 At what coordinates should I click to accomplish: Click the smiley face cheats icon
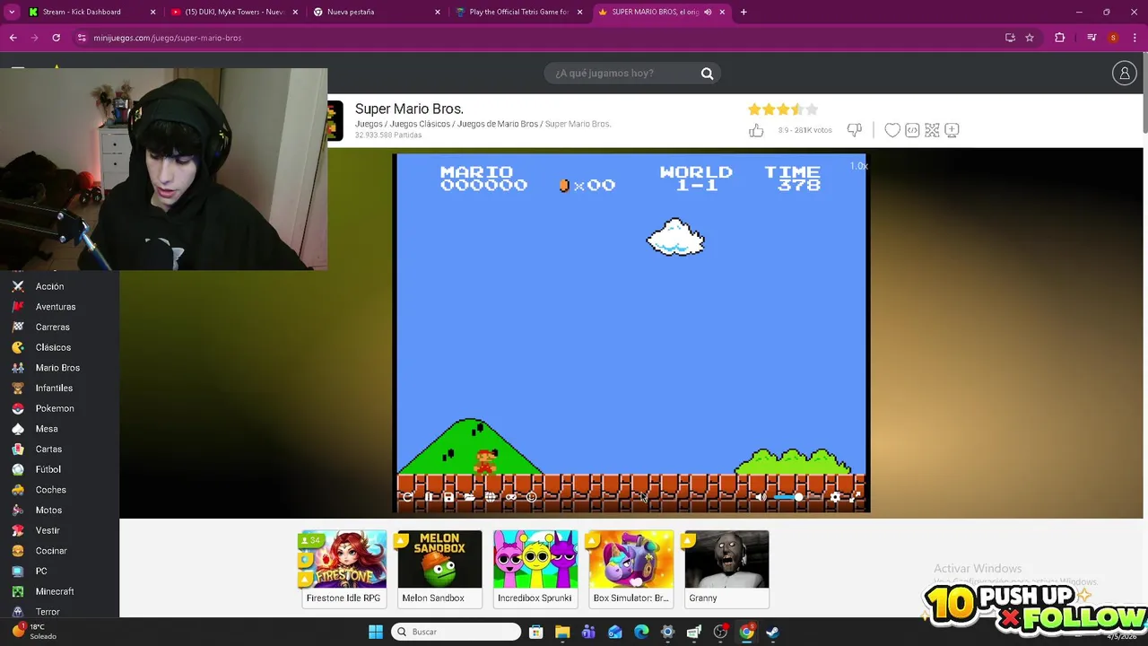(x=532, y=497)
